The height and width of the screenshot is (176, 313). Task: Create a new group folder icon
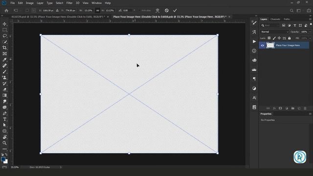(293, 109)
